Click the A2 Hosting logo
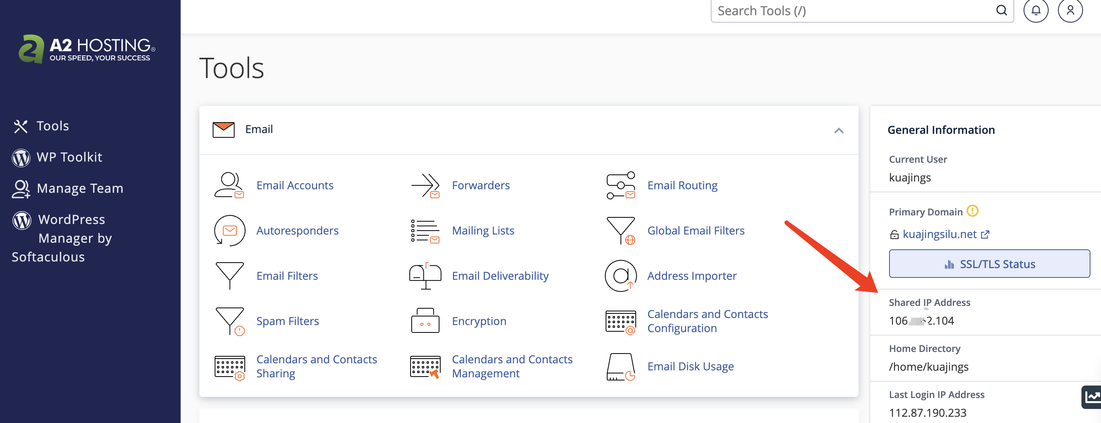The image size is (1101, 423). pos(87,49)
